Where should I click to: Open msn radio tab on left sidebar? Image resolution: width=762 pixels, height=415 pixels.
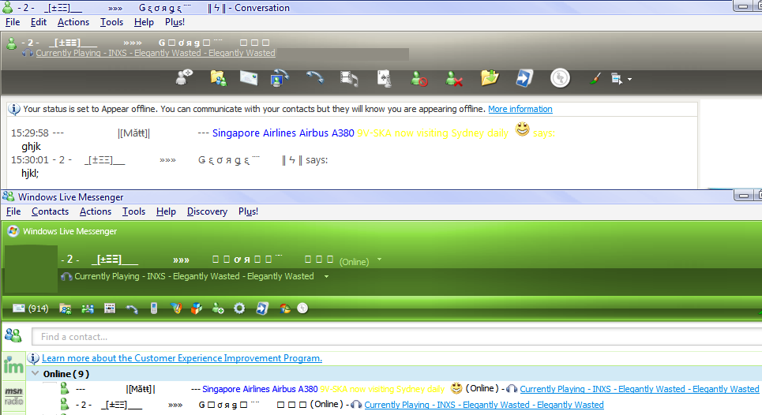[x=13, y=395]
